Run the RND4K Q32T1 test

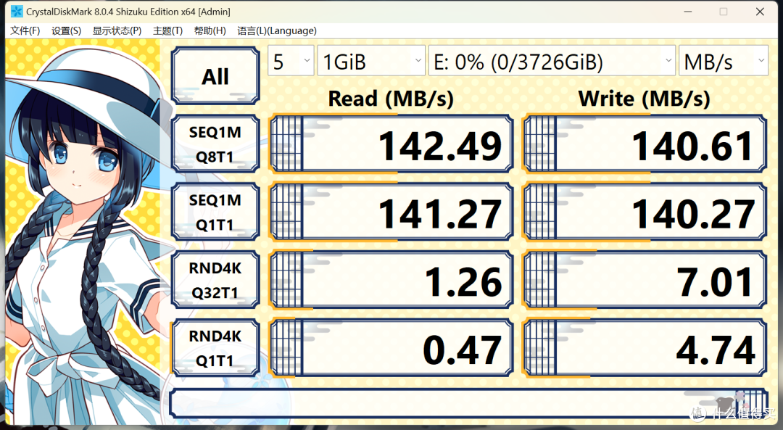[215, 280]
